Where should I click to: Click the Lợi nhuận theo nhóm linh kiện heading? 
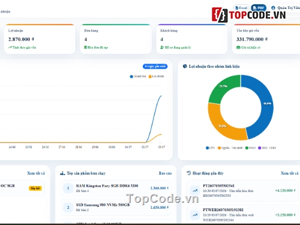coord(214,66)
